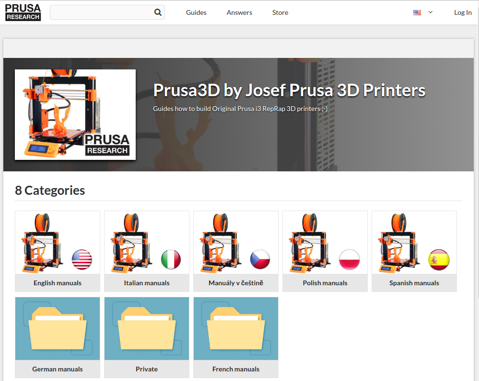Image resolution: width=479 pixels, height=381 pixels.
Task: Click the search magnifier icon
Action: coord(158,12)
